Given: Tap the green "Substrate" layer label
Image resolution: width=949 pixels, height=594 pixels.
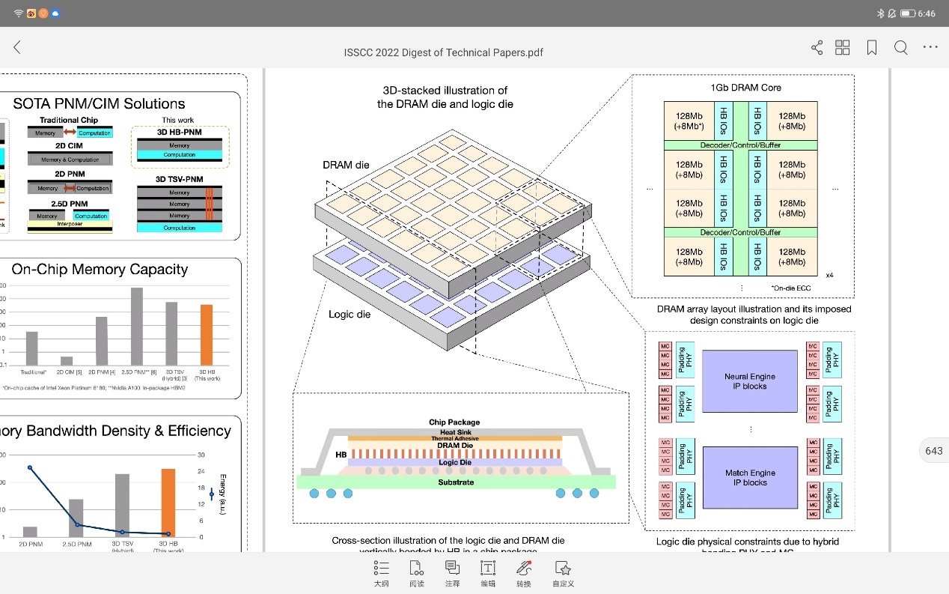Looking at the screenshot, I should click(x=456, y=482).
